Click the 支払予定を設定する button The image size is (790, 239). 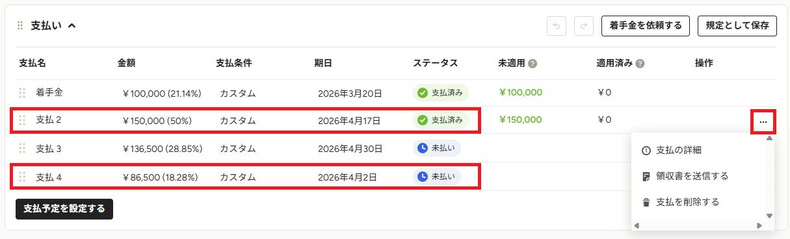pos(64,209)
